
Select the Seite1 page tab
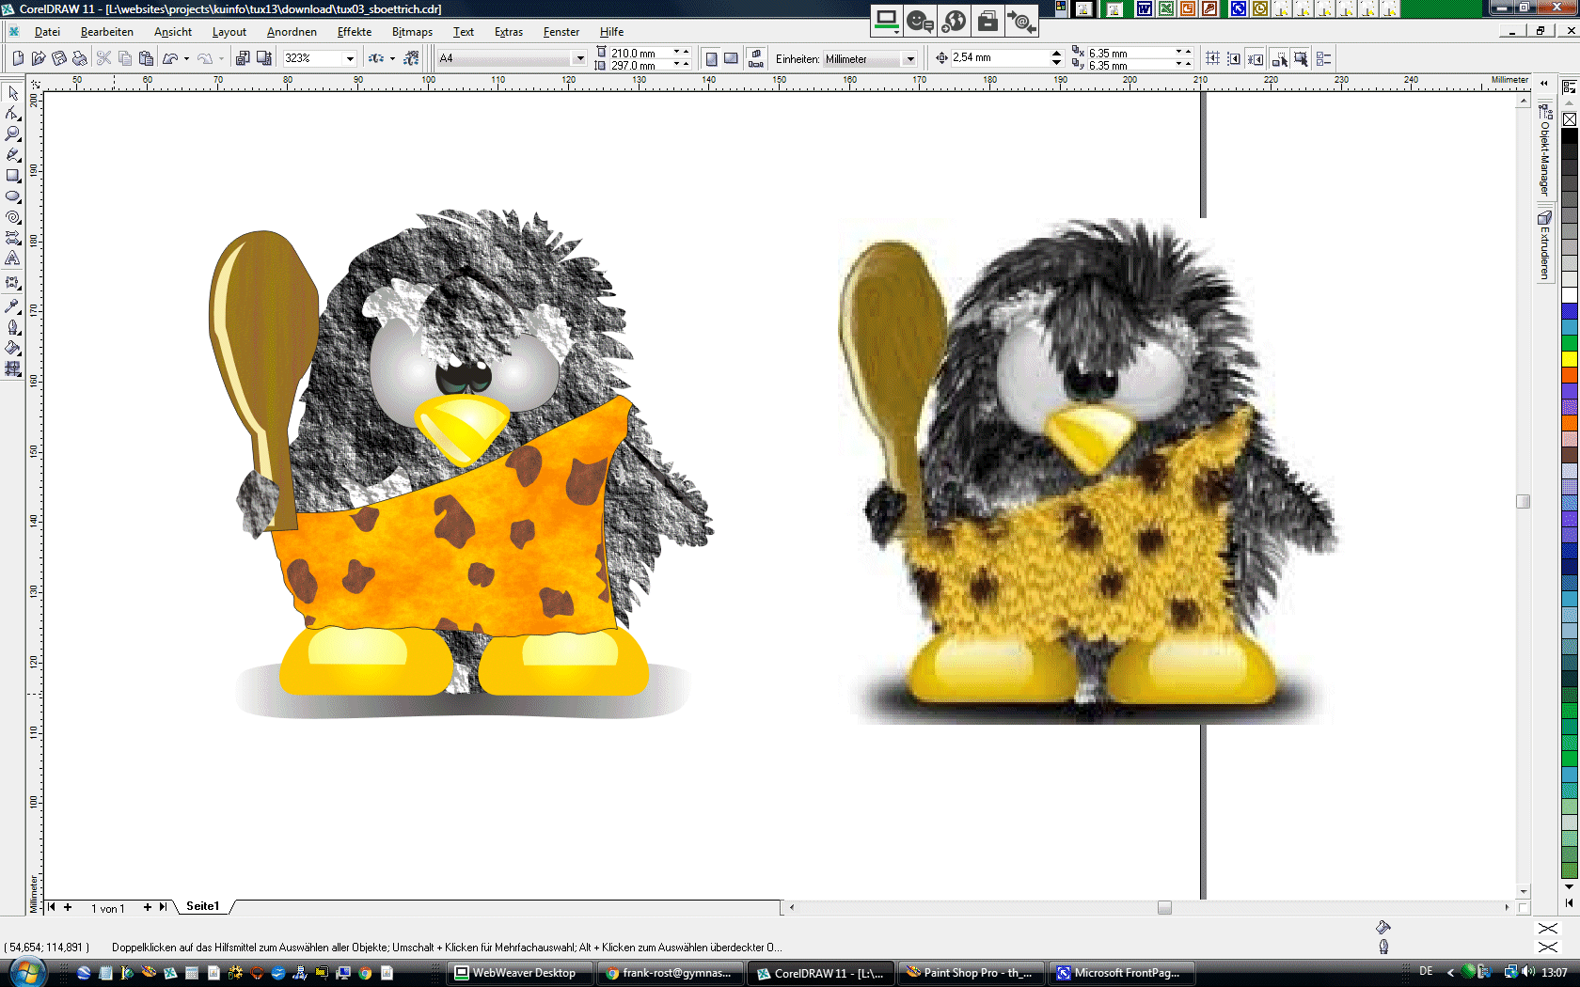202,906
